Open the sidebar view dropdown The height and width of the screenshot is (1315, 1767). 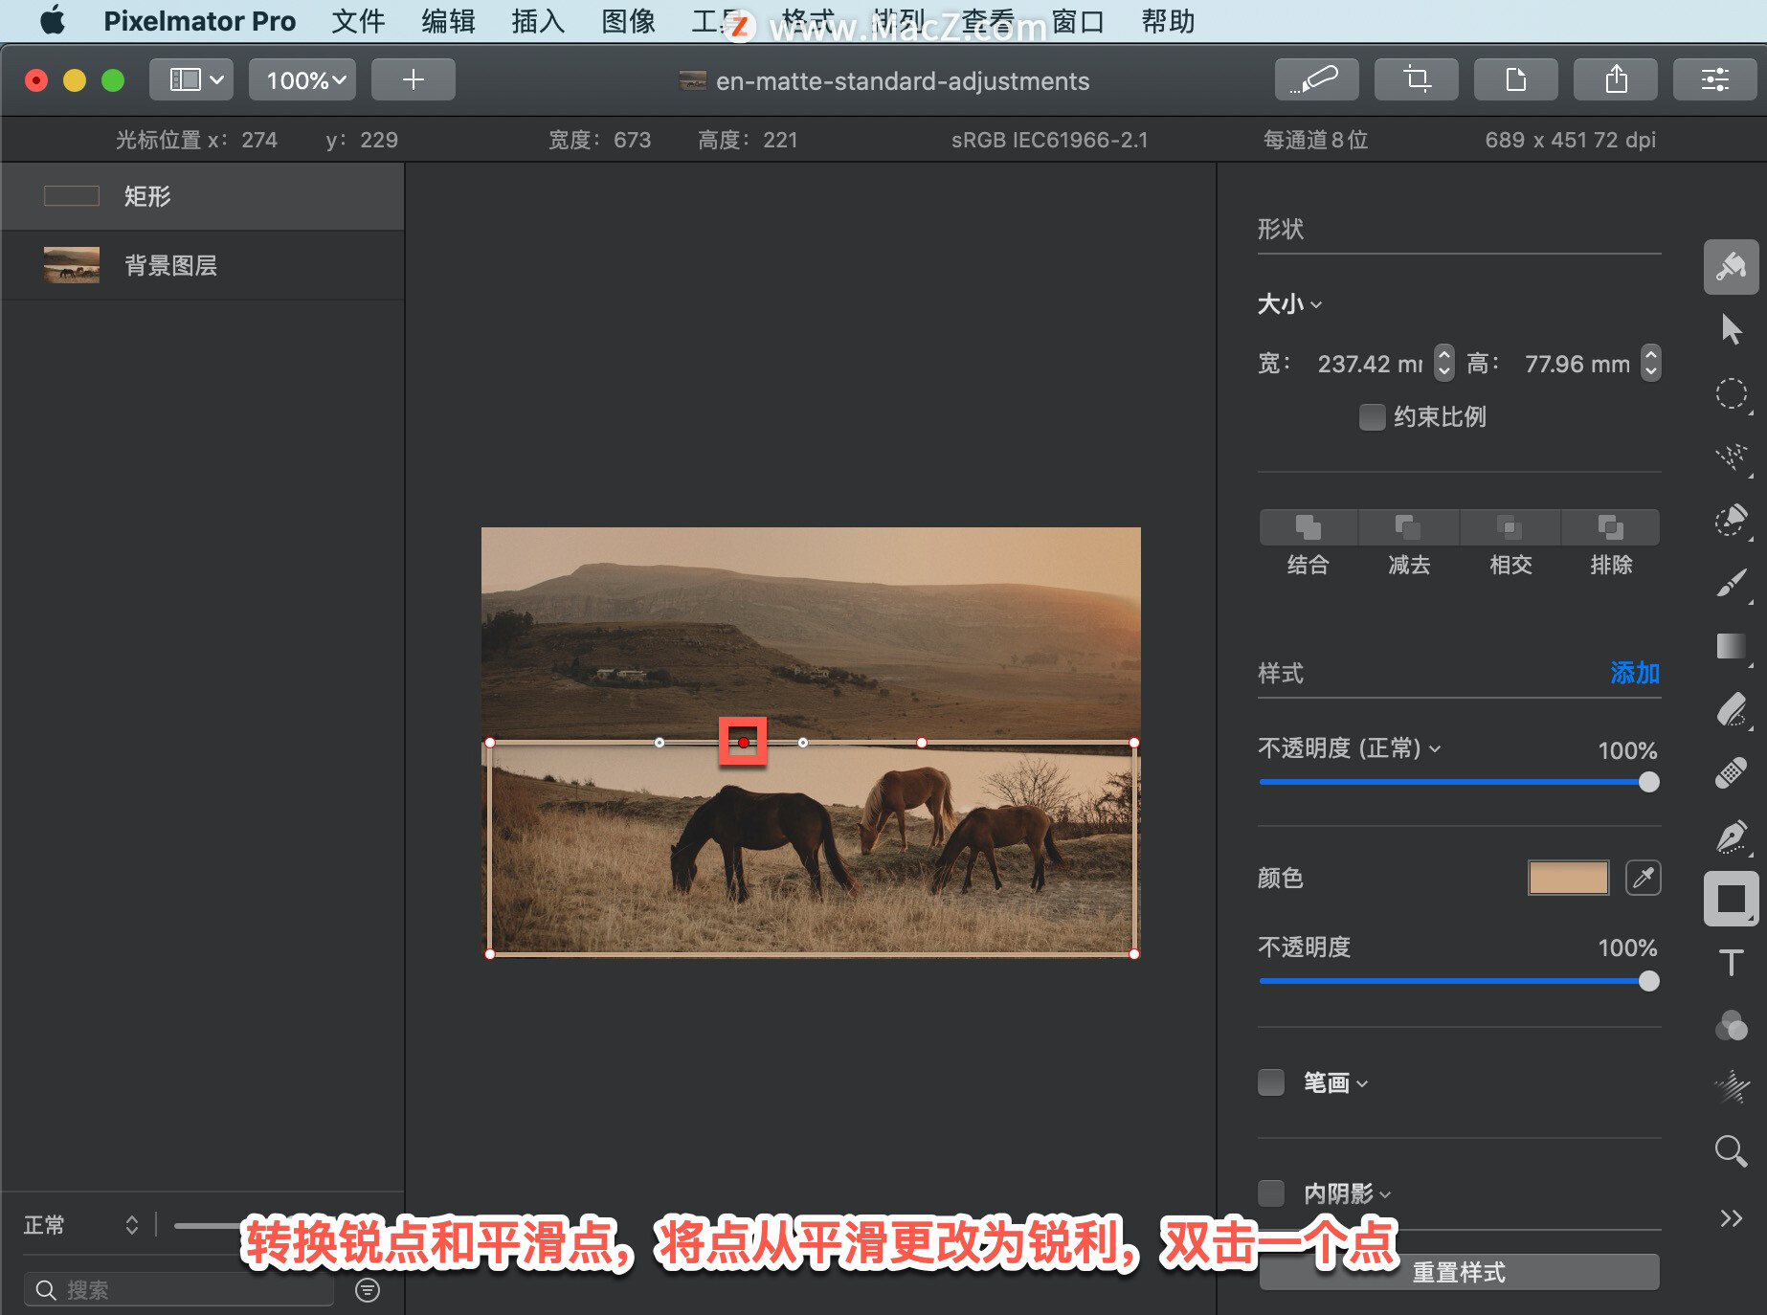(x=191, y=79)
